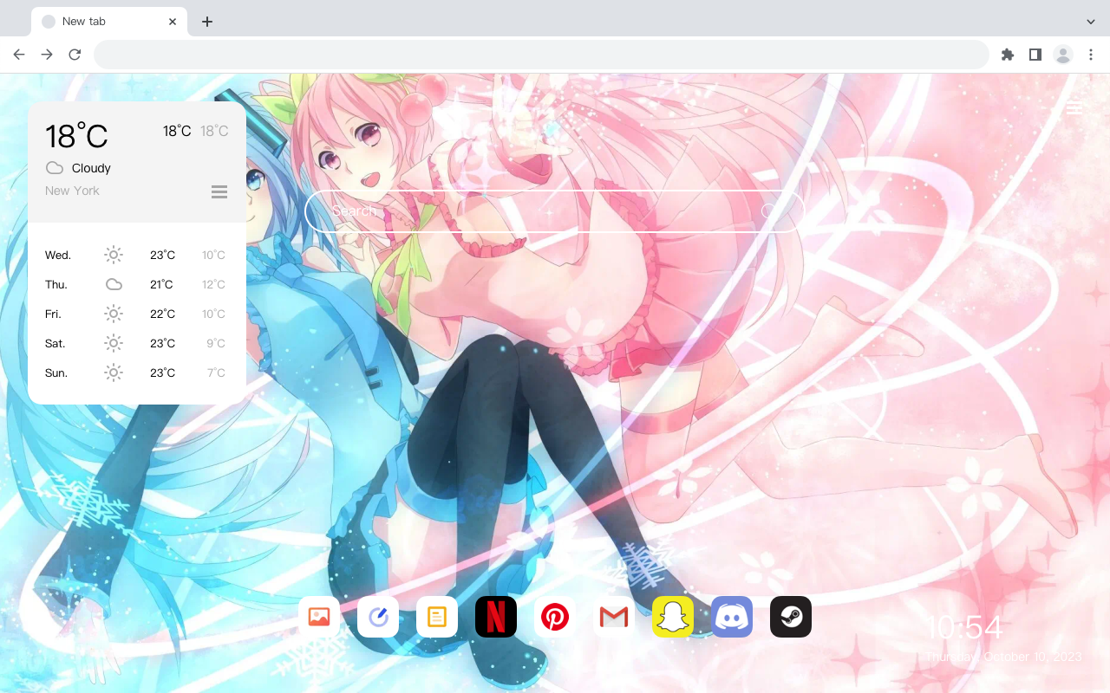Select the Sat. forecast row
This screenshot has height=693, width=1110.
pyautogui.click(x=137, y=343)
